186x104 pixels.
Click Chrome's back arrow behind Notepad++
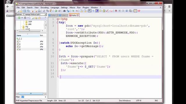coord(8,7)
